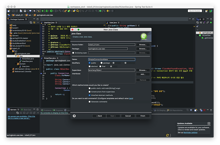Screen dimensions: 220x145
Task: Open dropdown arrow beside Search icon
Action: point(79,11)
